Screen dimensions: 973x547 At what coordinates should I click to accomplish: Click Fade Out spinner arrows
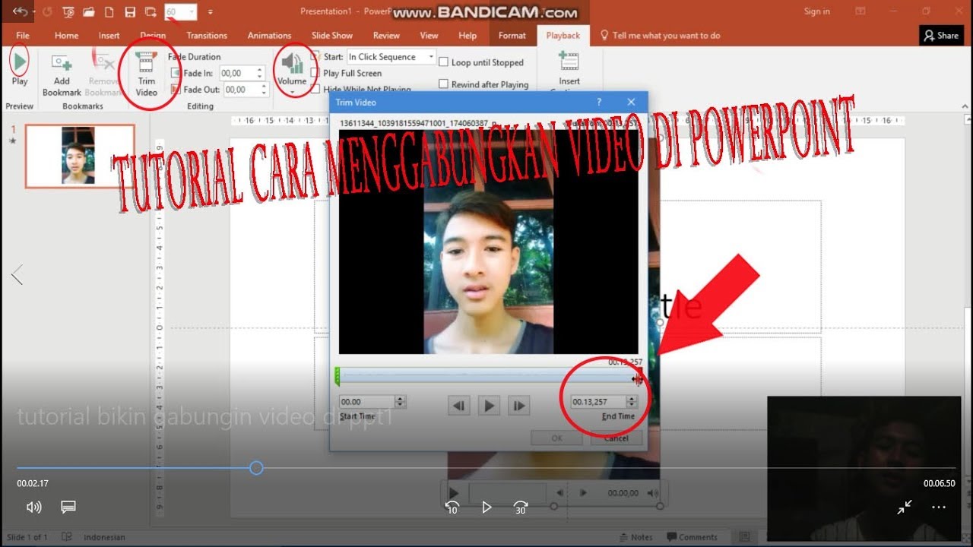point(265,90)
